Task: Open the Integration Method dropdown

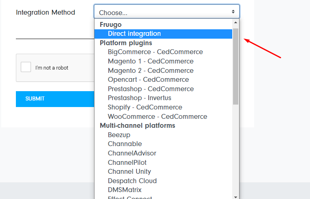Action: [x=167, y=12]
